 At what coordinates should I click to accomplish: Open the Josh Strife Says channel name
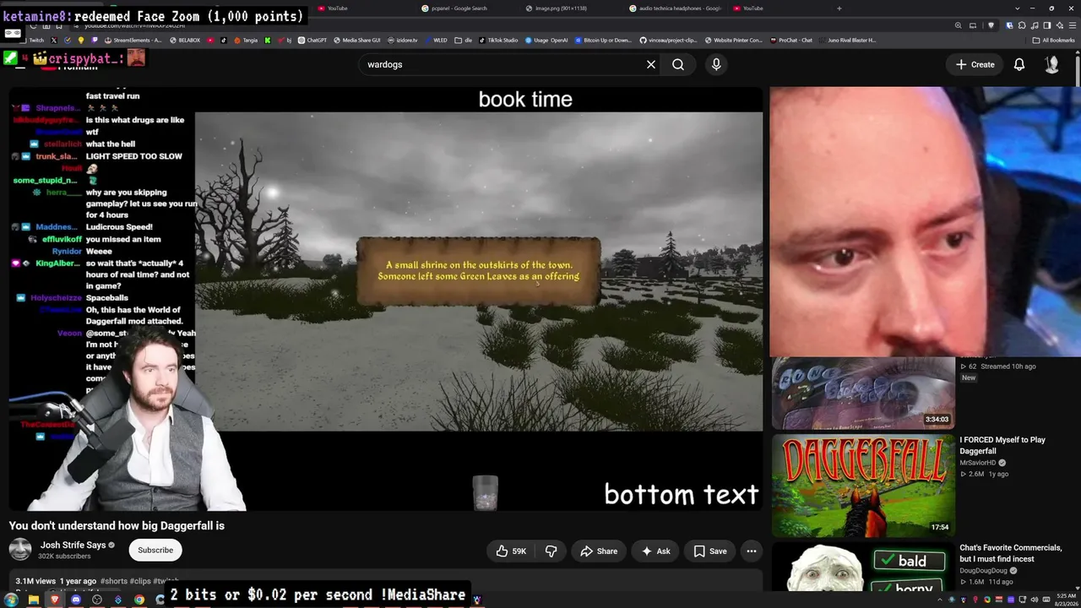(73, 546)
